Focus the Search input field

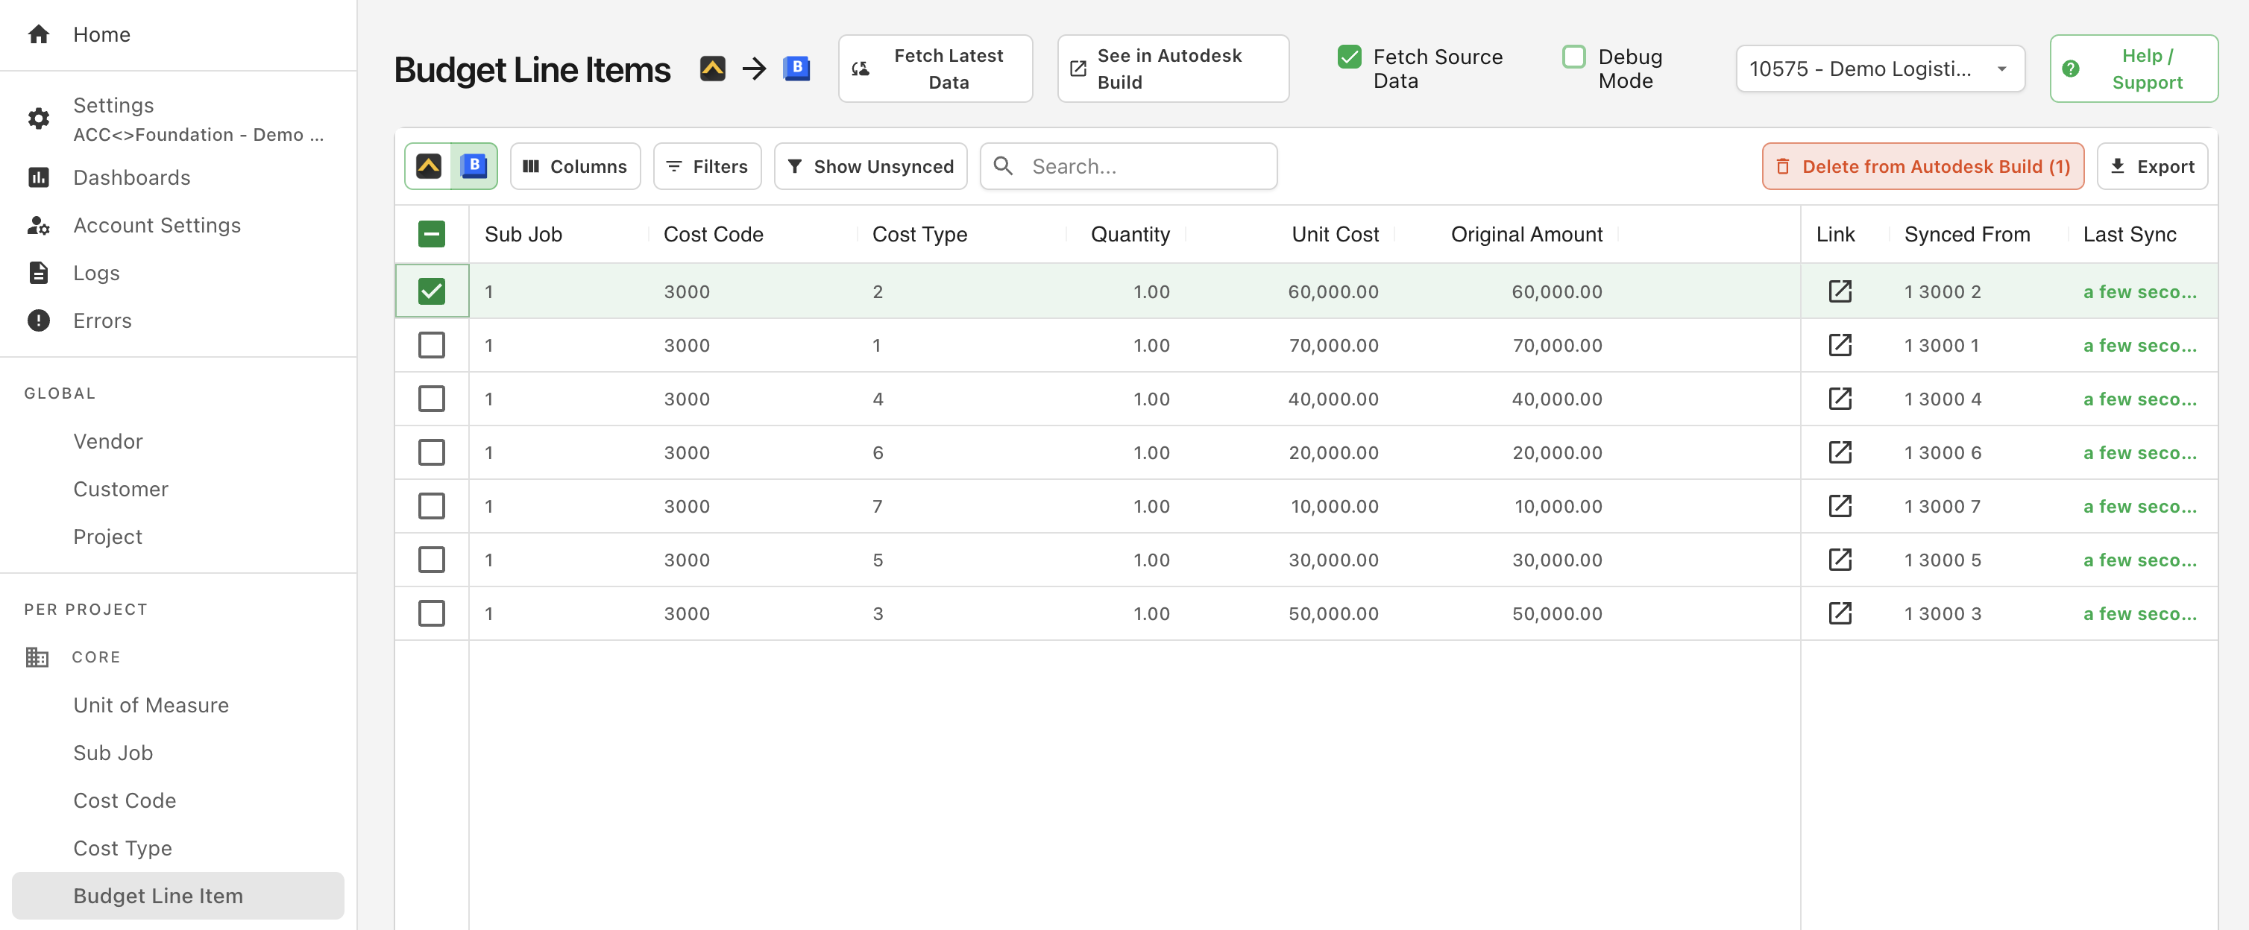point(1128,165)
